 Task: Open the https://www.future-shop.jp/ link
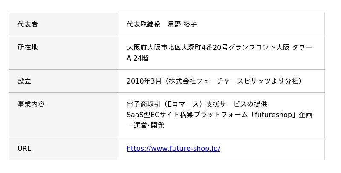tap(173, 149)
